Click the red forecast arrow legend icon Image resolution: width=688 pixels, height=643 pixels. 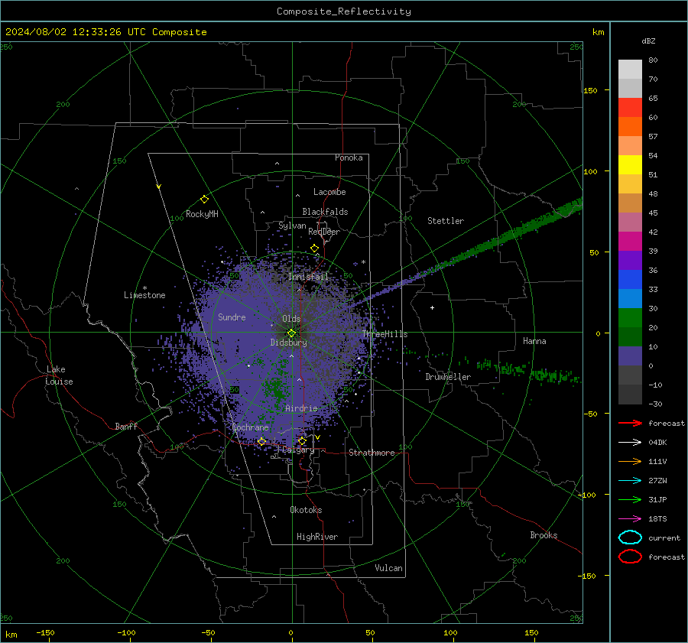pos(630,423)
